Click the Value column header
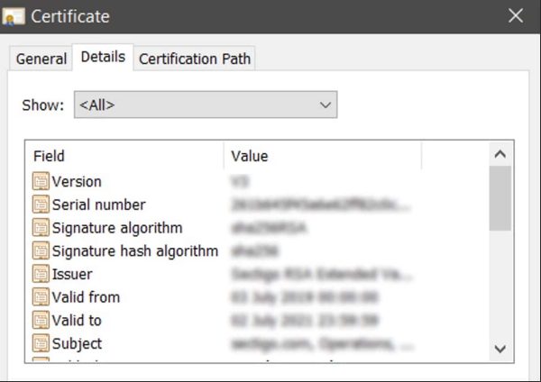This screenshot has width=541, height=382. (321, 156)
